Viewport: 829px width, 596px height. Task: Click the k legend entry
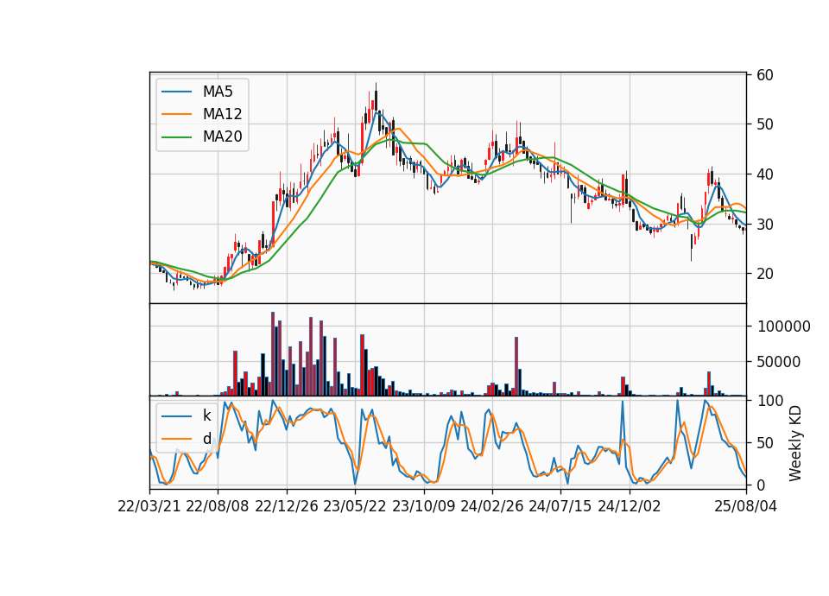[206, 415]
